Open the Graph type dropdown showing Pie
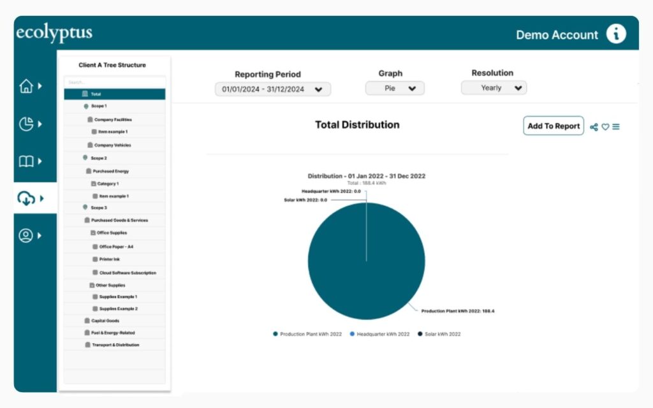Viewport: 653px width, 408px height. pyautogui.click(x=394, y=89)
